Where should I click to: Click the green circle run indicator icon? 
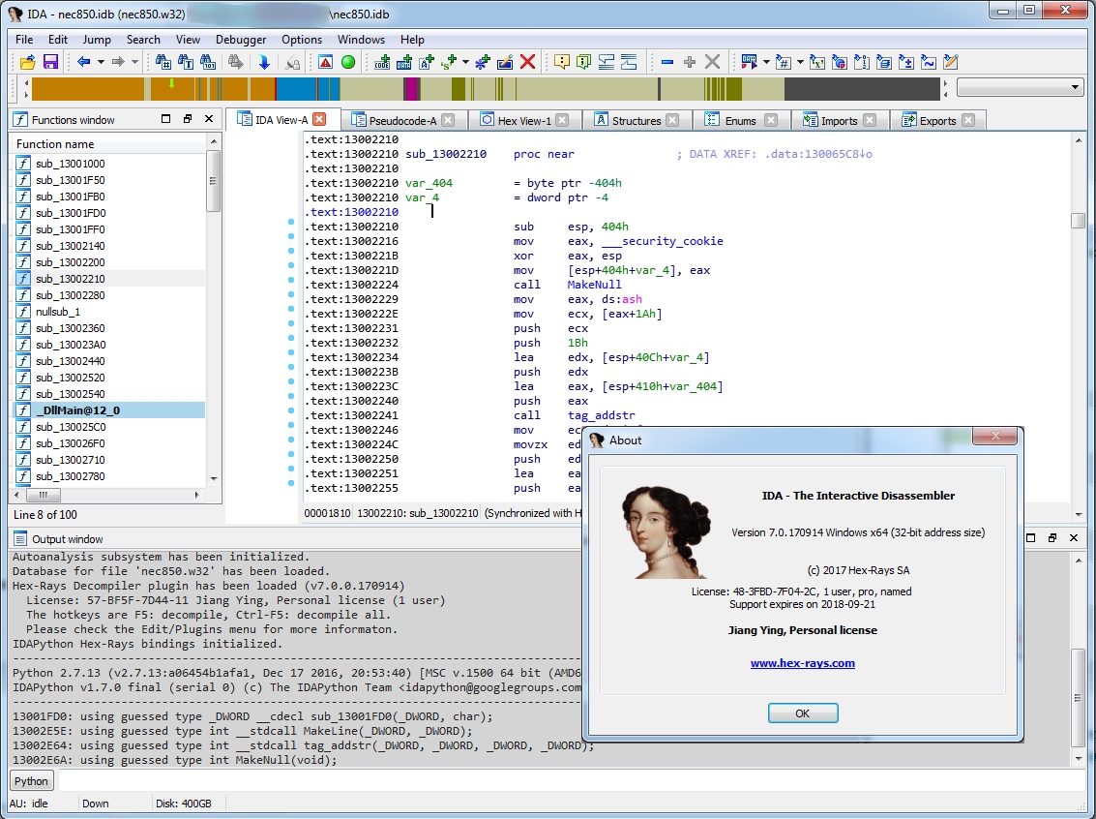[348, 62]
